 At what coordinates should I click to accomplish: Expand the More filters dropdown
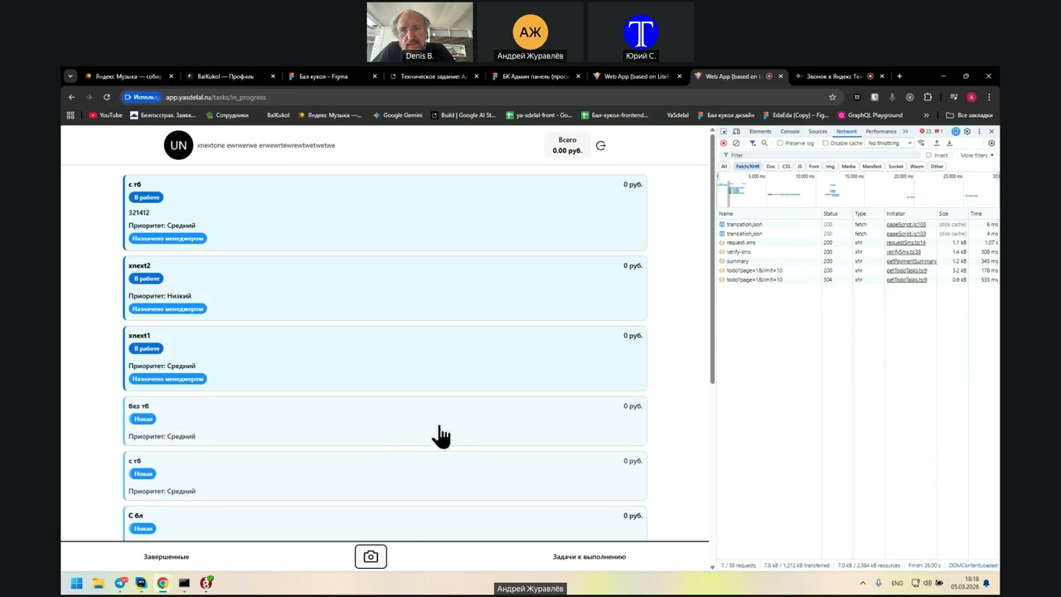click(x=976, y=155)
